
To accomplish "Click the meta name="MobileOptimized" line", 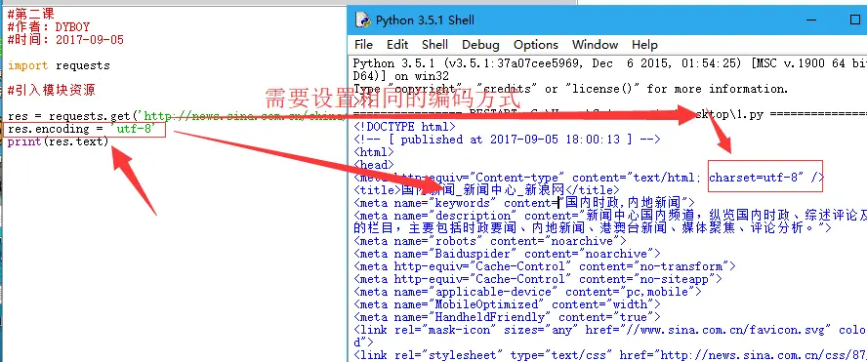I will pyautogui.click(x=507, y=304).
